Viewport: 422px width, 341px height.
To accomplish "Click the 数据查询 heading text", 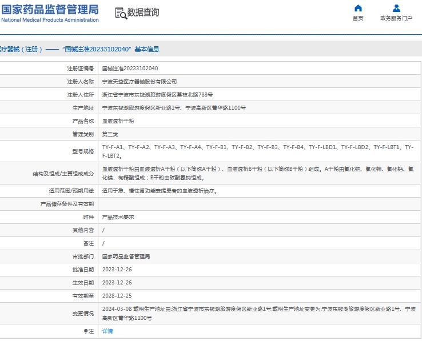I will coord(143,13).
